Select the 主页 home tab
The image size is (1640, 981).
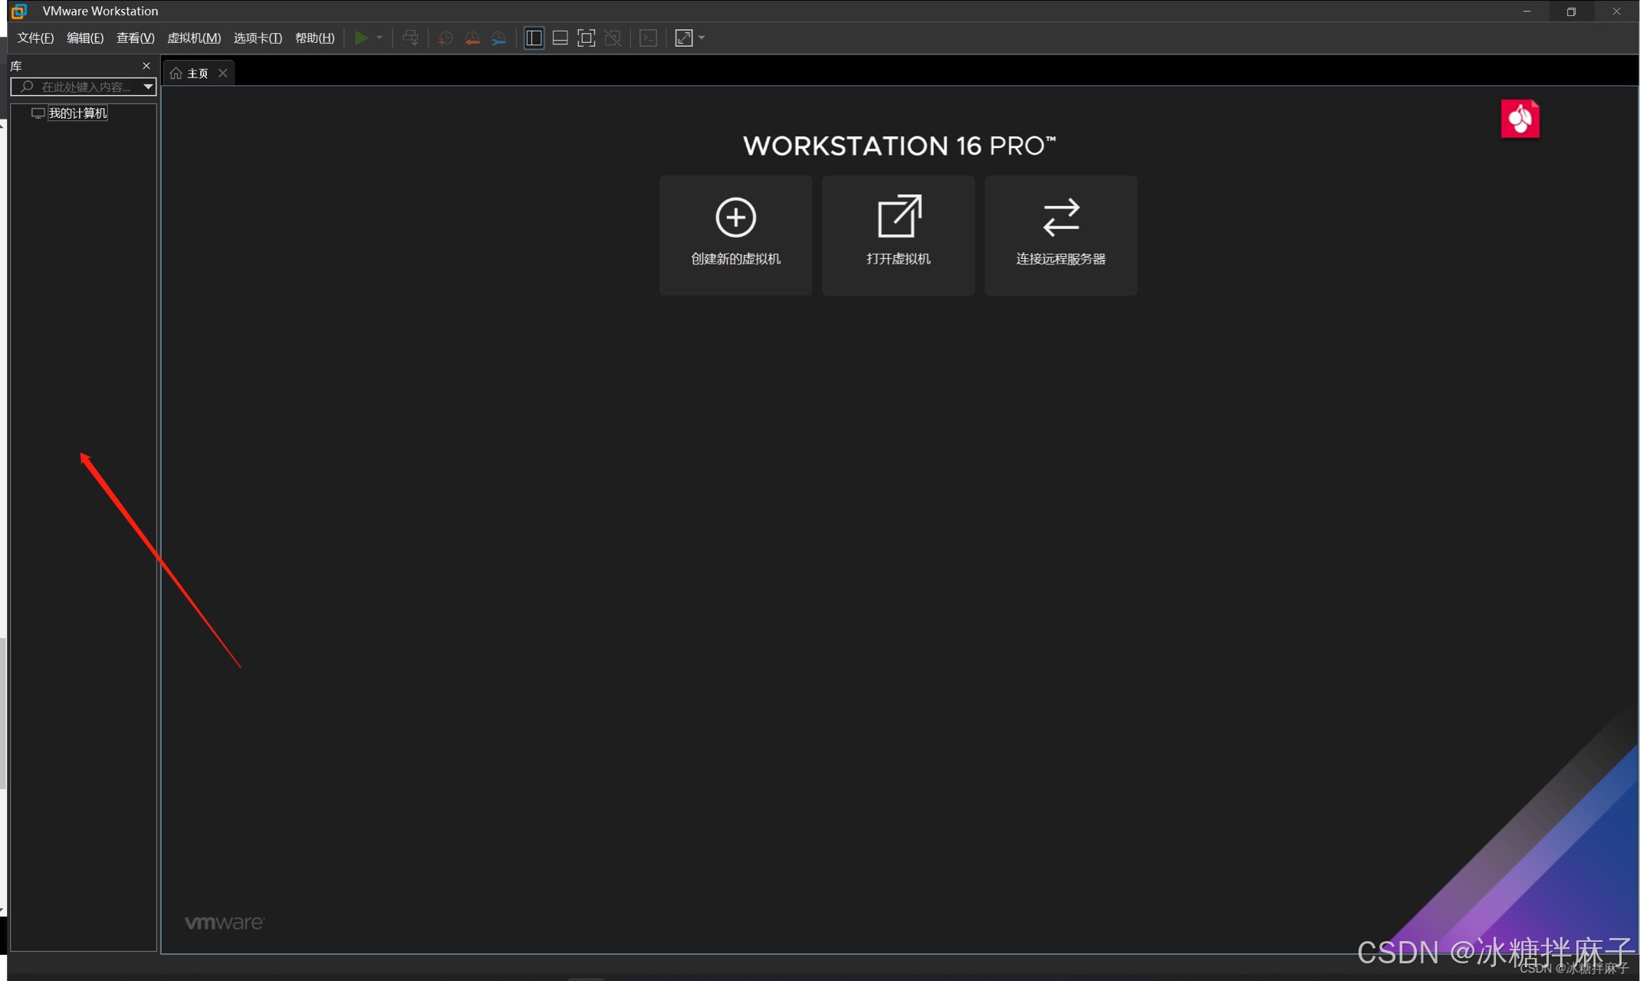pyautogui.click(x=197, y=73)
